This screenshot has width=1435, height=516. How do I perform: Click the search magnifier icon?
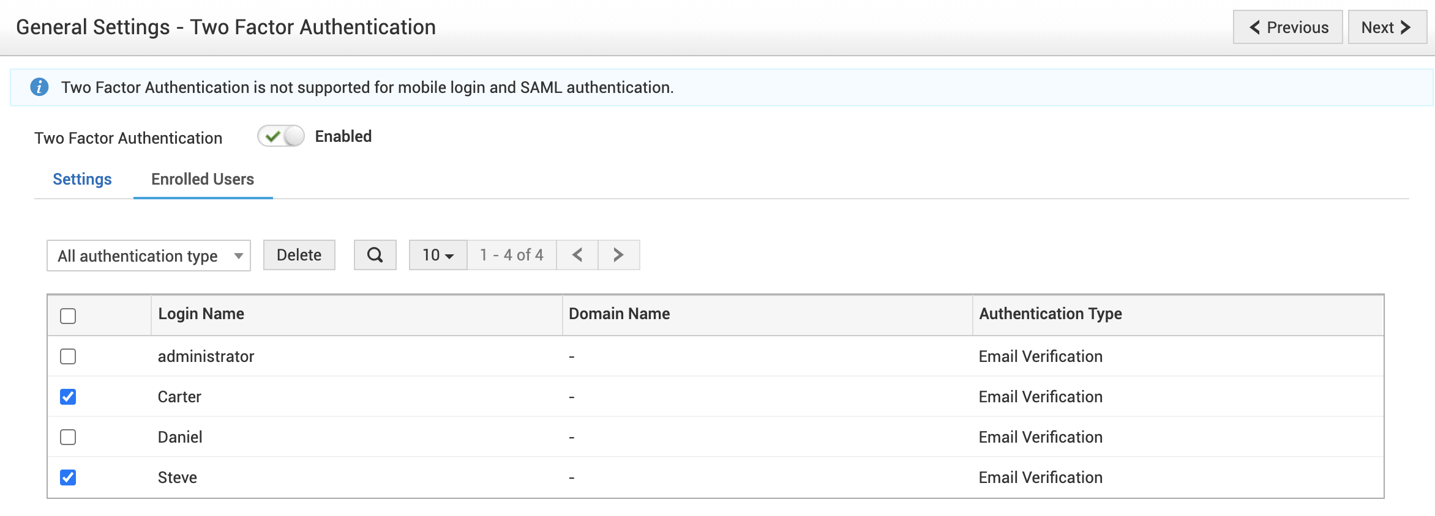point(375,255)
